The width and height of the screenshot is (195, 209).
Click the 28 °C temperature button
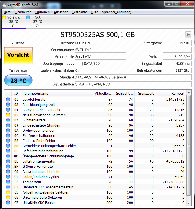pyautogui.click(x=18, y=80)
